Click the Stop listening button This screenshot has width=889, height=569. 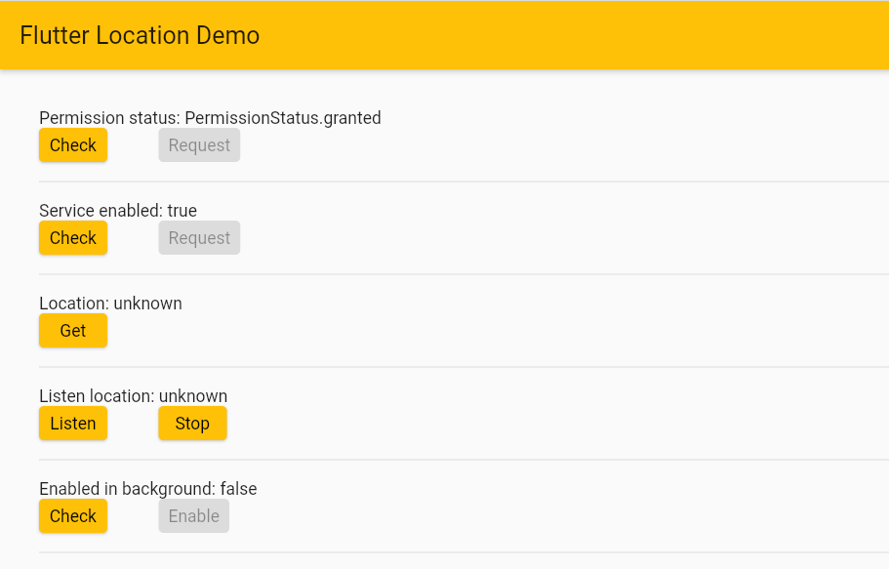(192, 424)
